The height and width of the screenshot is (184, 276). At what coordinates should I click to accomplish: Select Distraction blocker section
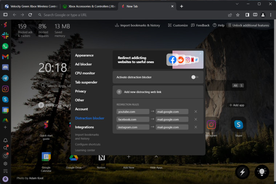pos(90,118)
